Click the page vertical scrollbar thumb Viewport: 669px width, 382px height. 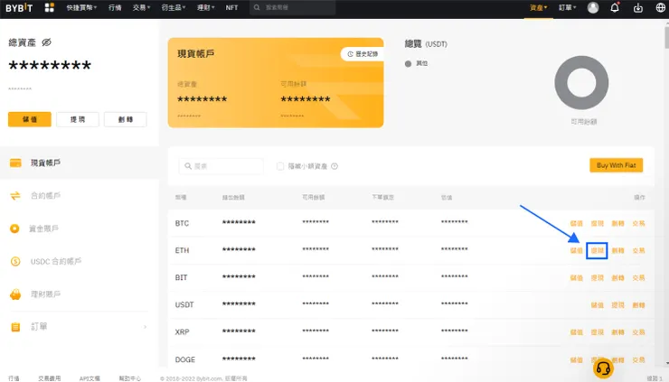pyautogui.click(x=666, y=36)
